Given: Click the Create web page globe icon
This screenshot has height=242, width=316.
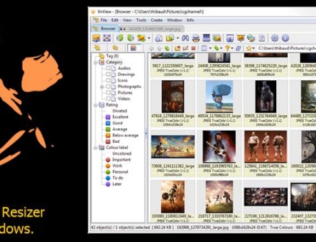Looking at the screenshot, I should pos(251,38).
